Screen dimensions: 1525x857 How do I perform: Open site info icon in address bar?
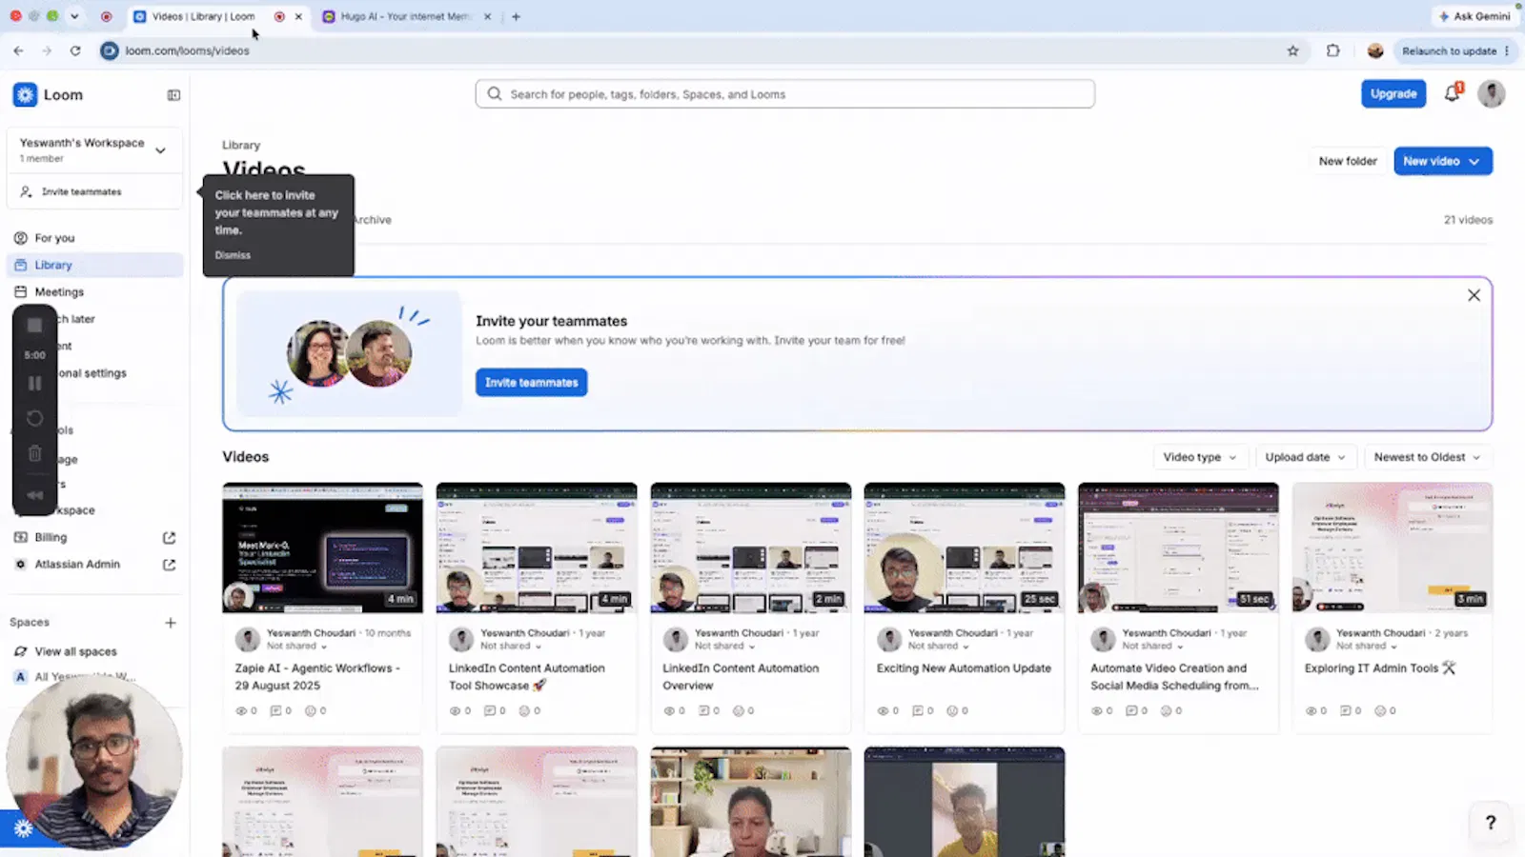(110, 50)
